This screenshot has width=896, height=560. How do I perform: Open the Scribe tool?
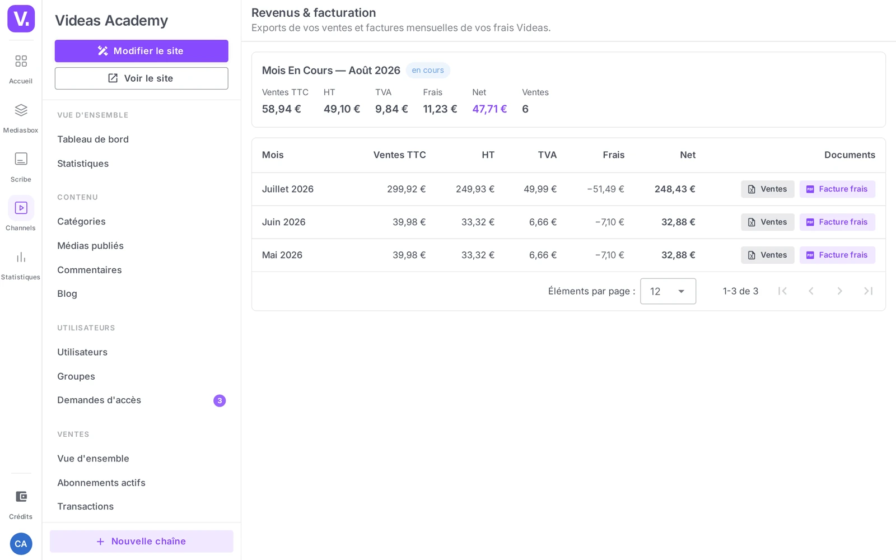pyautogui.click(x=21, y=167)
